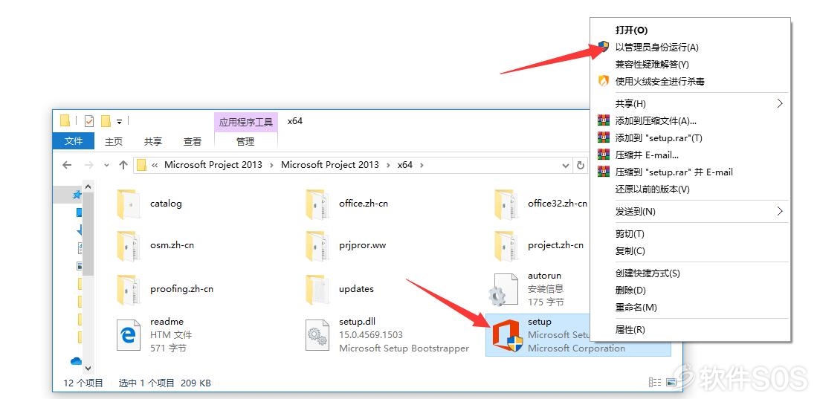This screenshot has height=399, width=820.
Task: Click the Huorong flame icon in the menu
Action: (x=604, y=81)
